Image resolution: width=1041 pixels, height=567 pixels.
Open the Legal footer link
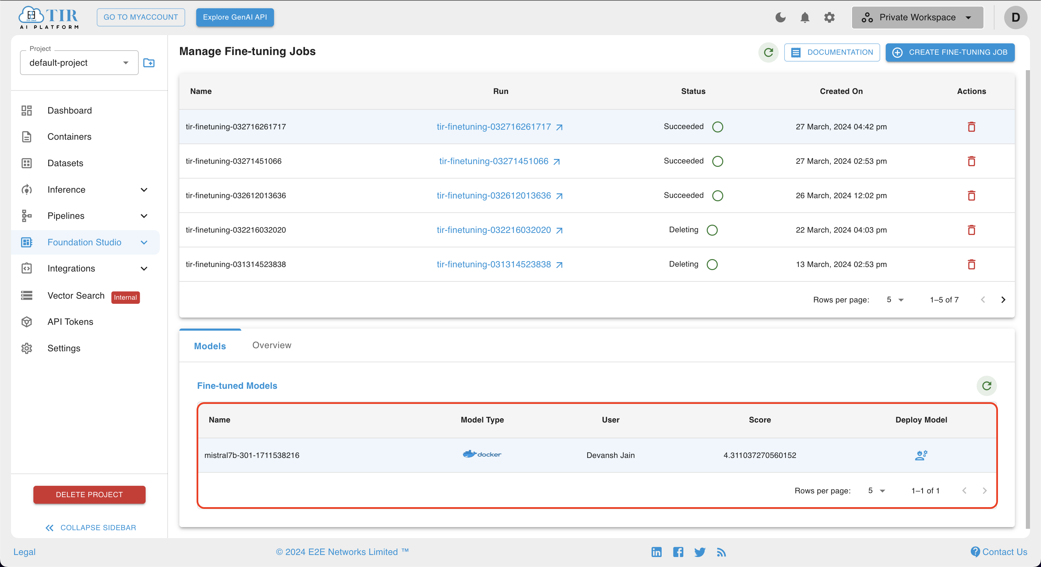tap(24, 552)
